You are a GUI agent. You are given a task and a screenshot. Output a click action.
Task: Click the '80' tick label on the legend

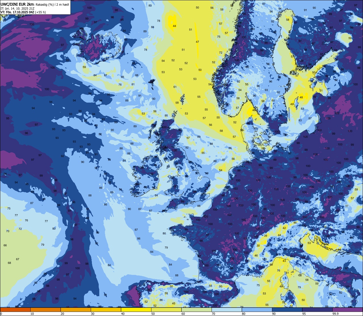(244, 313)
